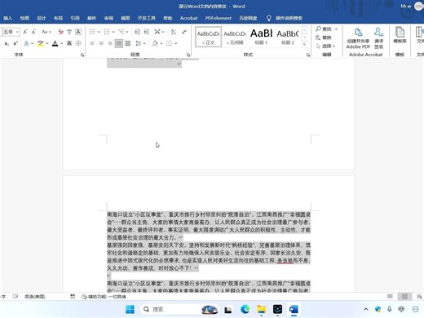The height and width of the screenshot is (318, 424).
Task: Create and share Adobe PDF
Action: tap(358, 38)
